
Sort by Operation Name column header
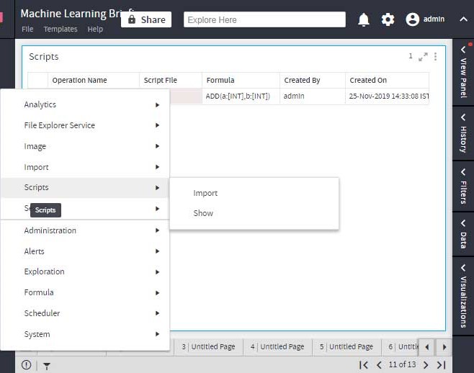pos(94,81)
